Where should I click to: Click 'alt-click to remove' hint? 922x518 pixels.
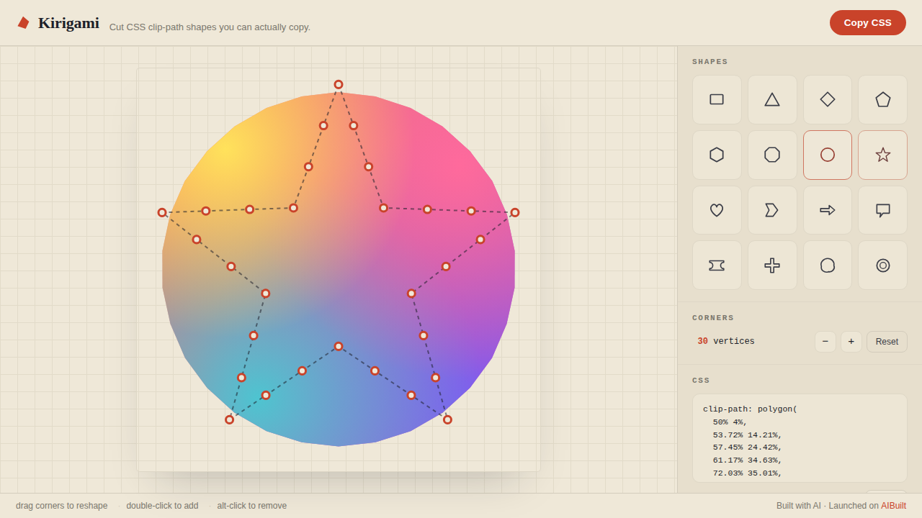[x=252, y=506]
